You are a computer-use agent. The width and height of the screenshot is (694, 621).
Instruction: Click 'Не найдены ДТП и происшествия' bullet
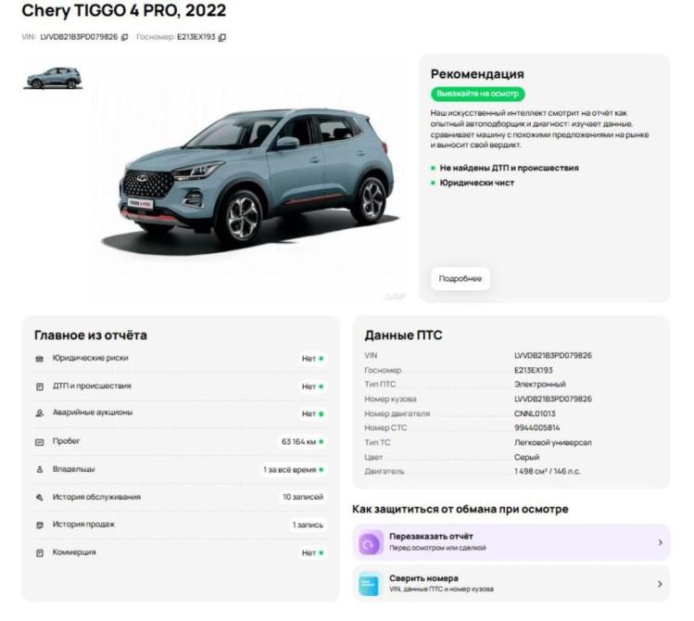tap(509, 168)
